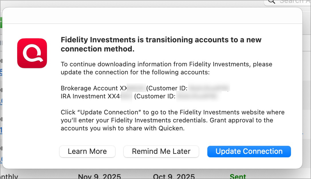Select the Brokerage Account line label

(90, 88)
